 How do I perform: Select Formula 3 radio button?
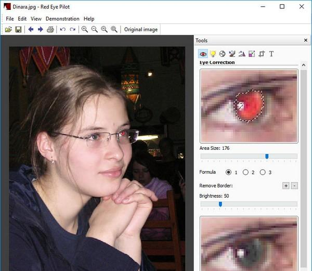[x=263, y=172]
